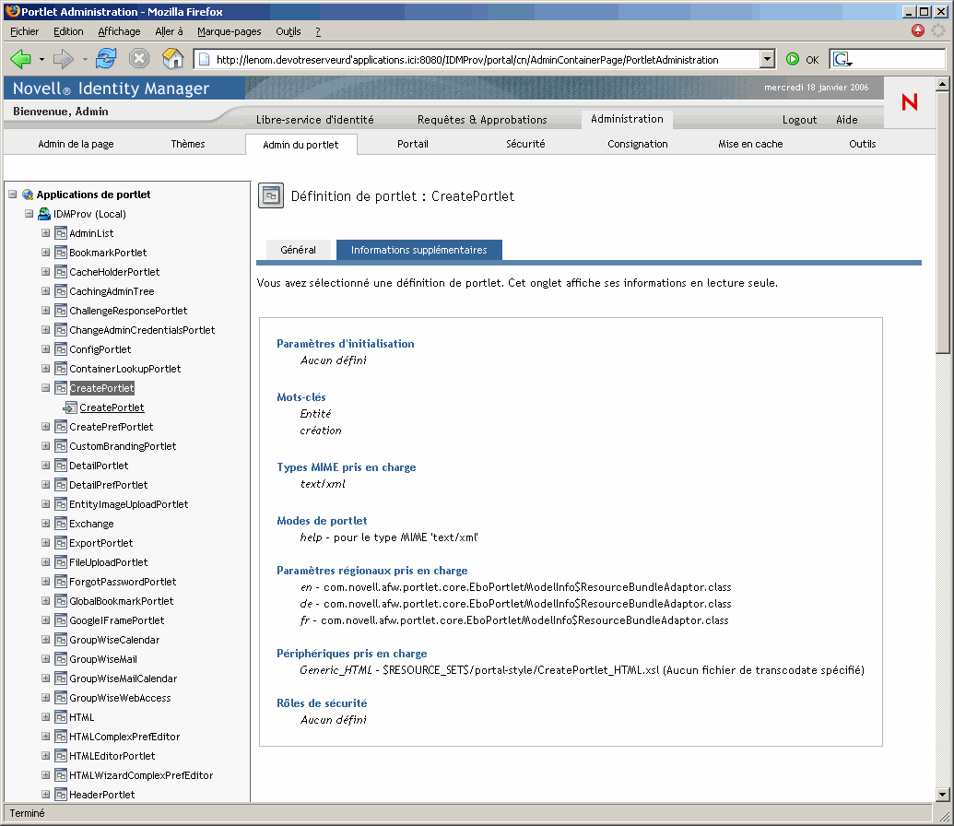Click the portlet definition header icon

[x=271, y=196]
